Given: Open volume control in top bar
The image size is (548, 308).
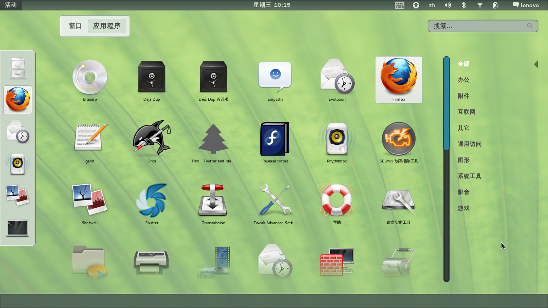Looking at the screenshot, I should pos(448,5).
